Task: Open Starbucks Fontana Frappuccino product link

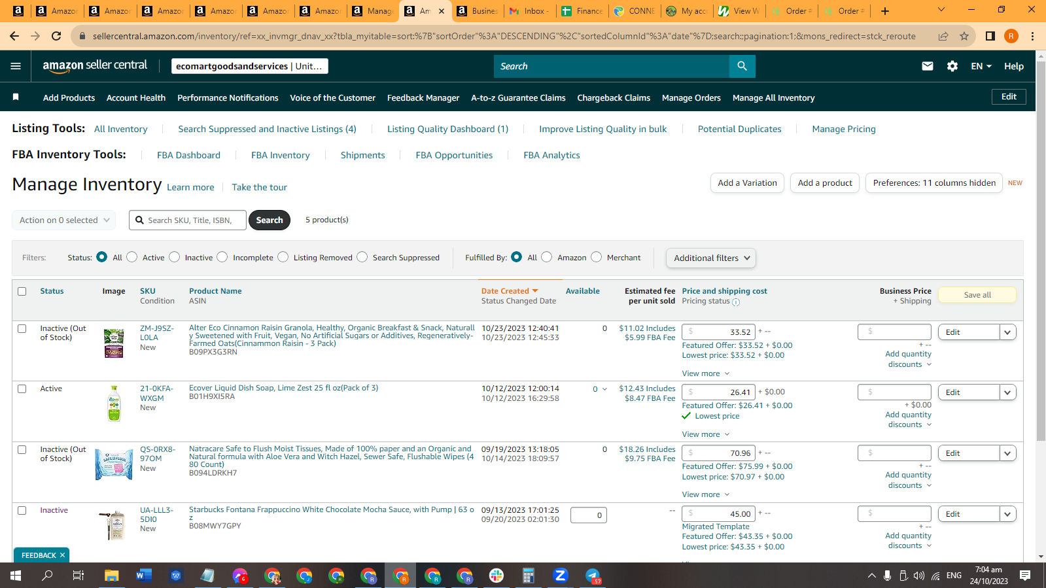Action: click(332, 513)
